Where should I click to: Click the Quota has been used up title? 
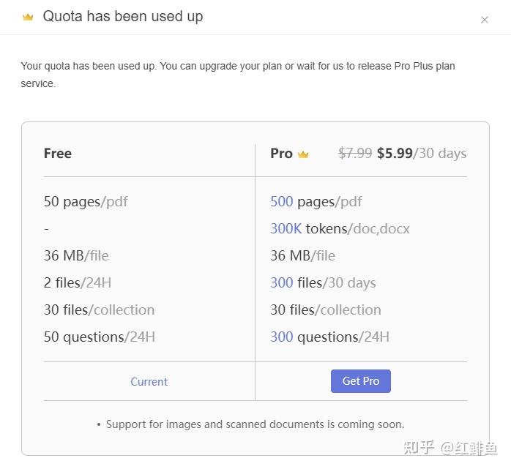click(123, 16)
